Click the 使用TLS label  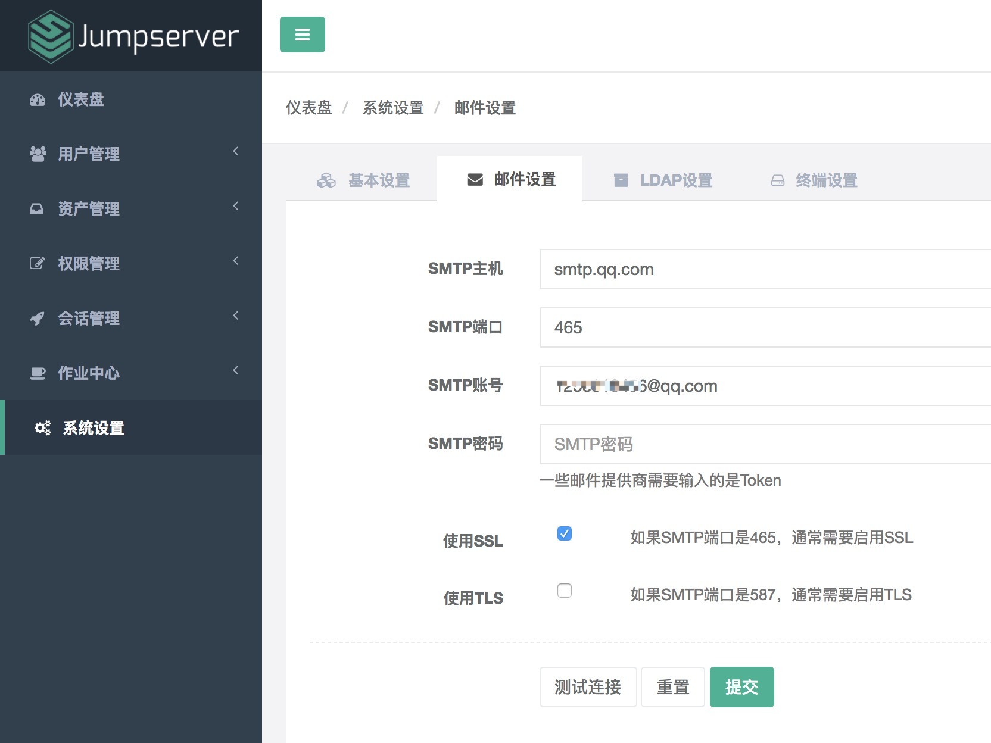[x=473, y=598]
